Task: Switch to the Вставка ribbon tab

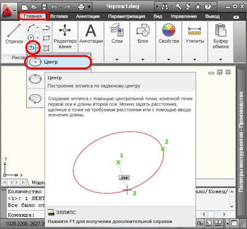Action: [x=59, y=16]
